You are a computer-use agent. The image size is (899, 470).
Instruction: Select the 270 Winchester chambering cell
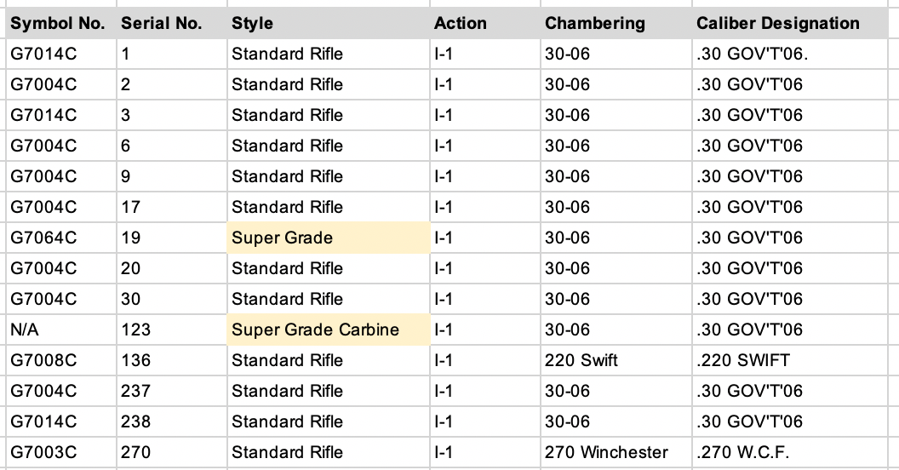pyautogui.click(x=616, y=452)
